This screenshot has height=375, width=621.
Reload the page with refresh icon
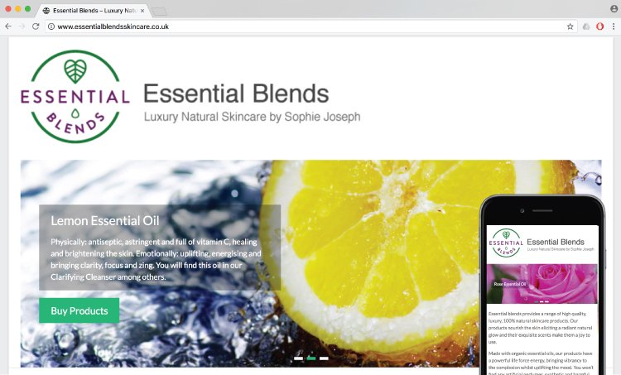tap(36, 26)
